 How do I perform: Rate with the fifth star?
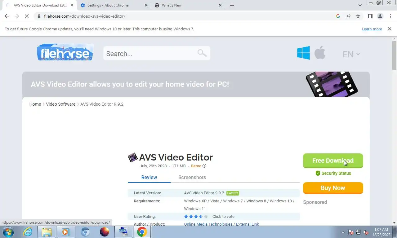(x=206, y=217)
